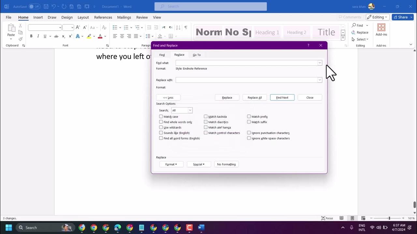Click the numbered list icon
Screen dimensions: 417x234
point(126,28)
